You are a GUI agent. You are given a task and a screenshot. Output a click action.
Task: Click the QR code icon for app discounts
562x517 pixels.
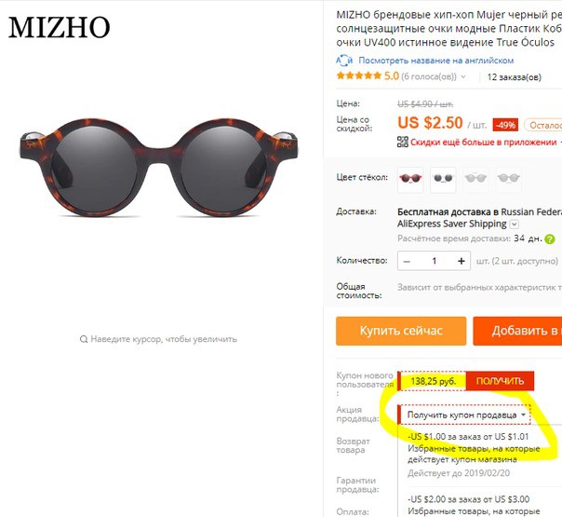403,142
